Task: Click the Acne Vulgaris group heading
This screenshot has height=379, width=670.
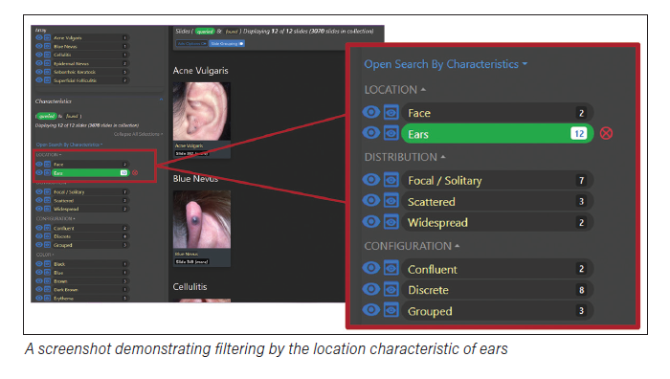Action: coord(200,71)
